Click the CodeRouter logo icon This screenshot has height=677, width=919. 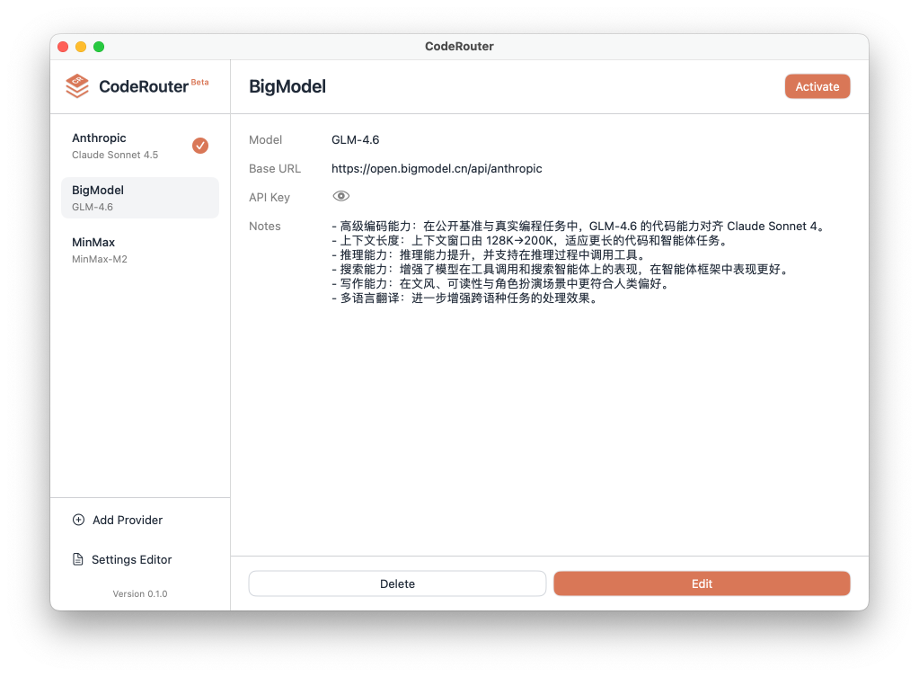coord(77,86)
